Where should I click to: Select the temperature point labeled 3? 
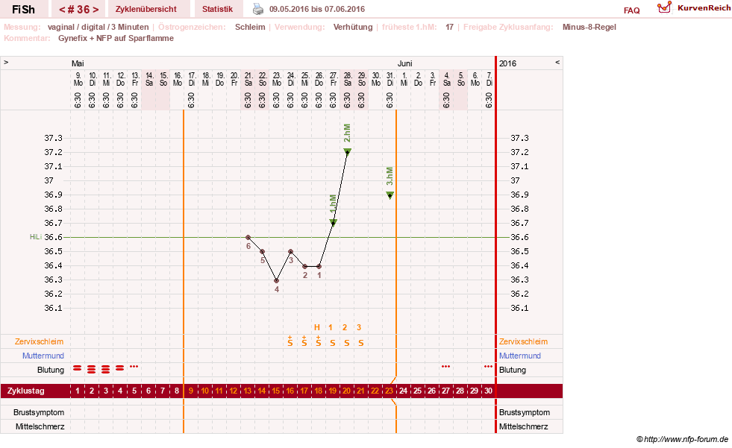pyautogui.click(x=291, y=252)
